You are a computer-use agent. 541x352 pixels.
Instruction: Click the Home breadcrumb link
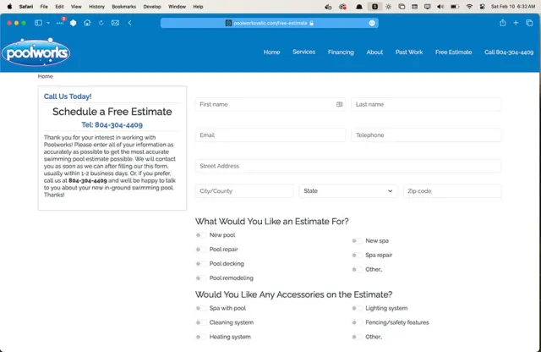tap(45, 76)
